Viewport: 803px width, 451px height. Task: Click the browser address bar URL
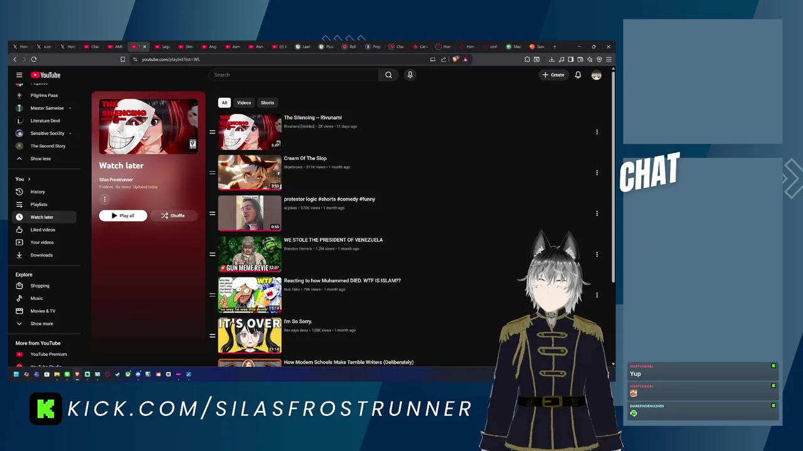pyautogui.click(x=171, y=60)
